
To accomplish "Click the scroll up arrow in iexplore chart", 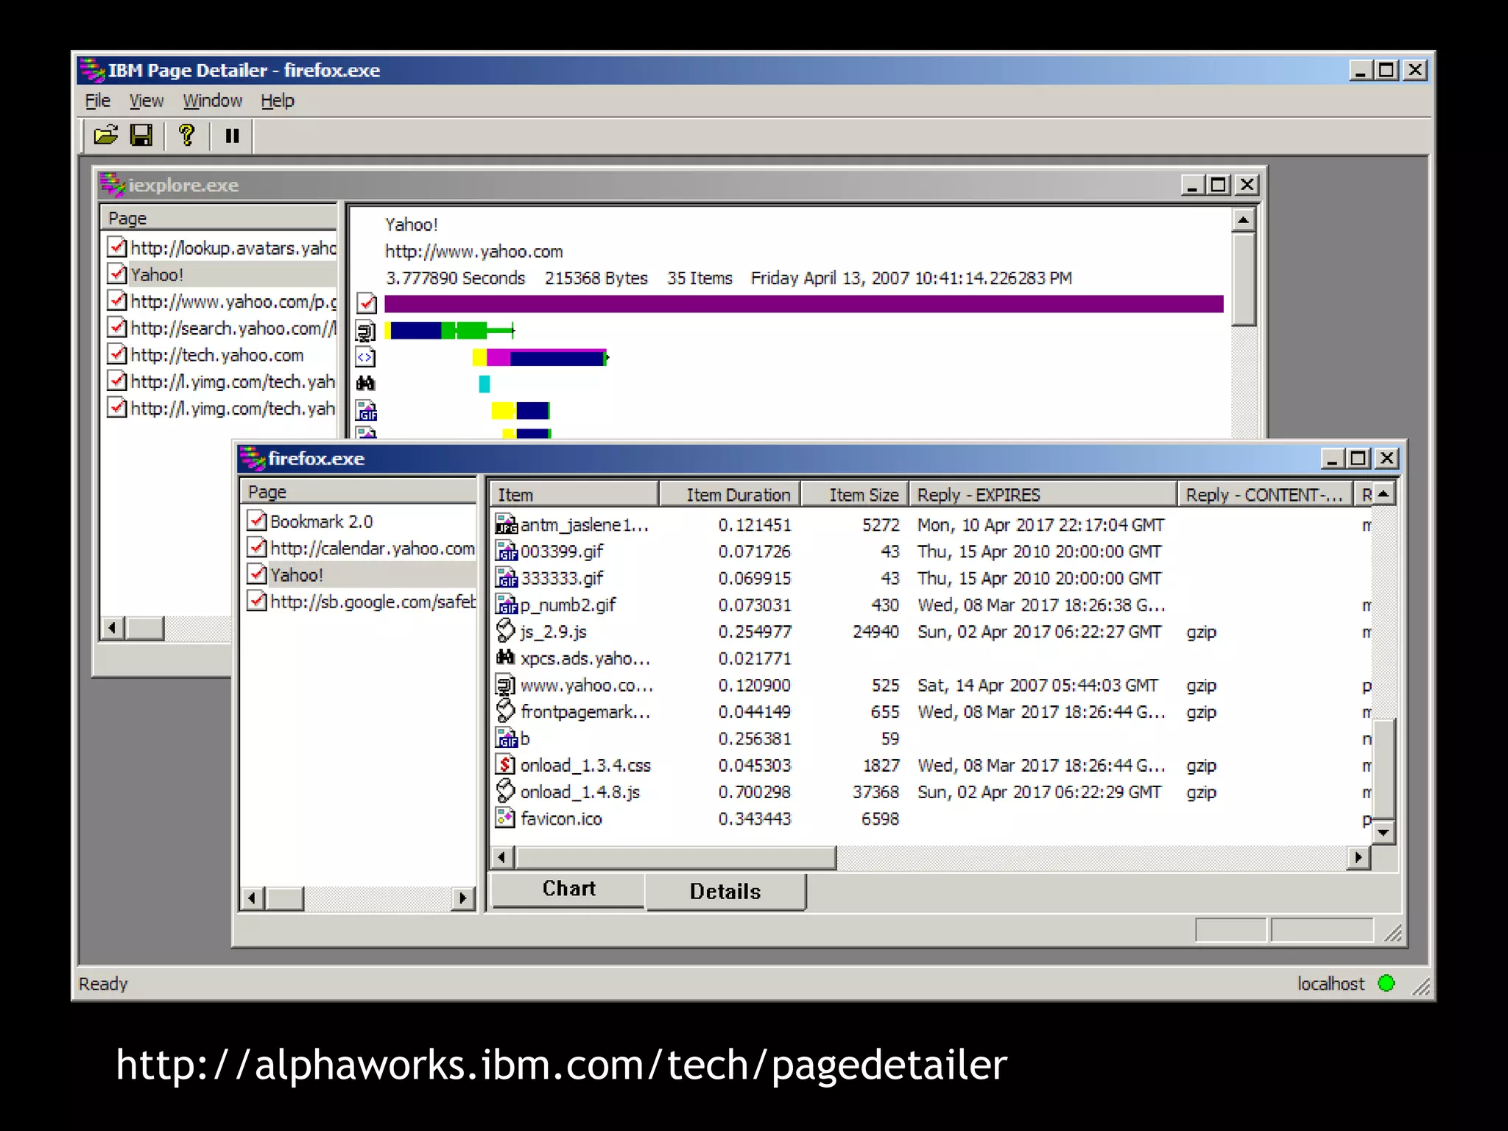I will [x=1244, y=219].
